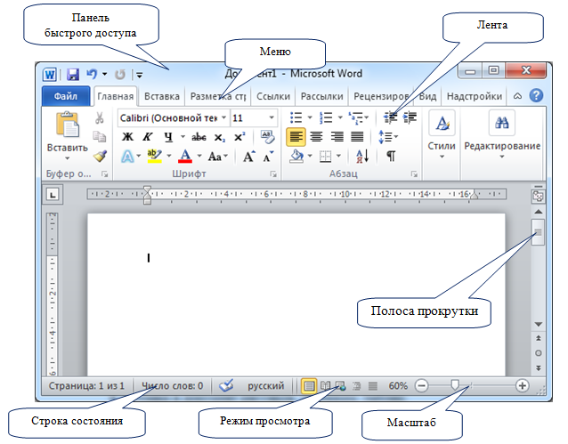Open the font size 11 dropdown
568x444 pixels.
click(x=272, y=117)
